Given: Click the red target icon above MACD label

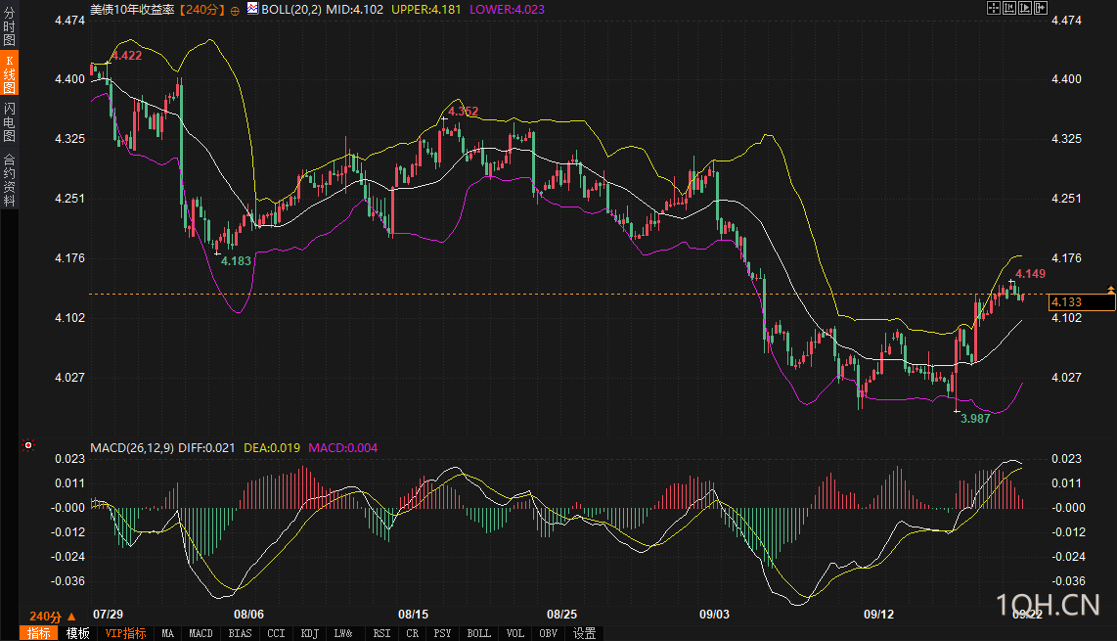Looking at the screenshot, I should 28,446.
